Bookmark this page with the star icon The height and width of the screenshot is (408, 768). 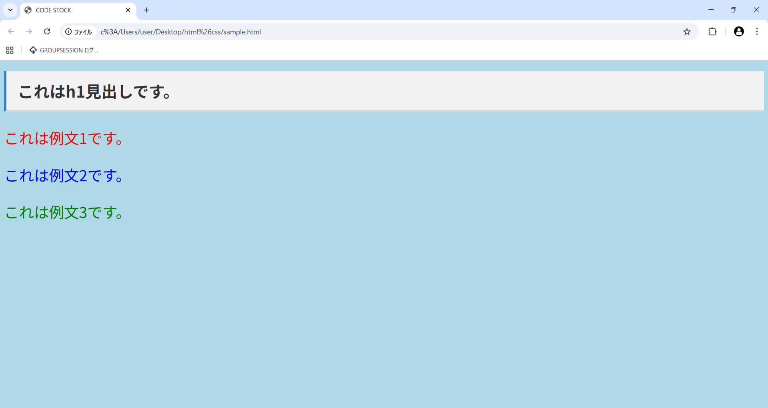pyautogui.click(x=687, y=32)
